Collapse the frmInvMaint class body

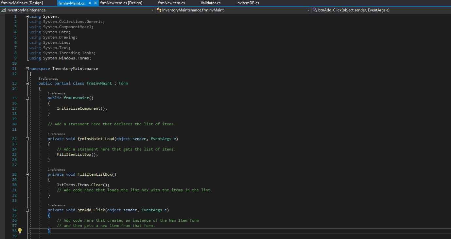click(x=27, y=83)
